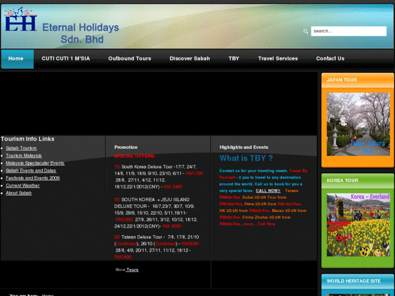Open Festivals and Events 2009 link

point(33,178)
